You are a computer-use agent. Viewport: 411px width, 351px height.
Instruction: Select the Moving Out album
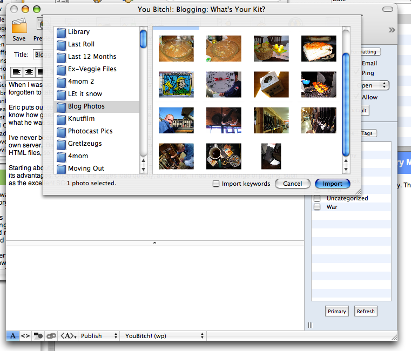(x=97, y=168)
